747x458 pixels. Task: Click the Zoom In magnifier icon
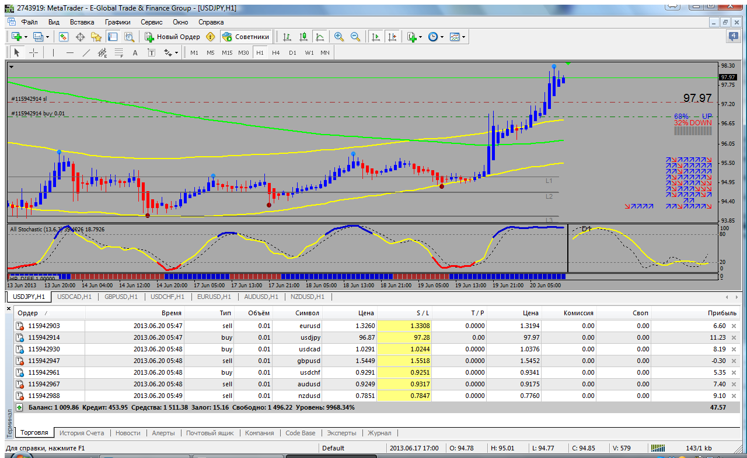338,37
